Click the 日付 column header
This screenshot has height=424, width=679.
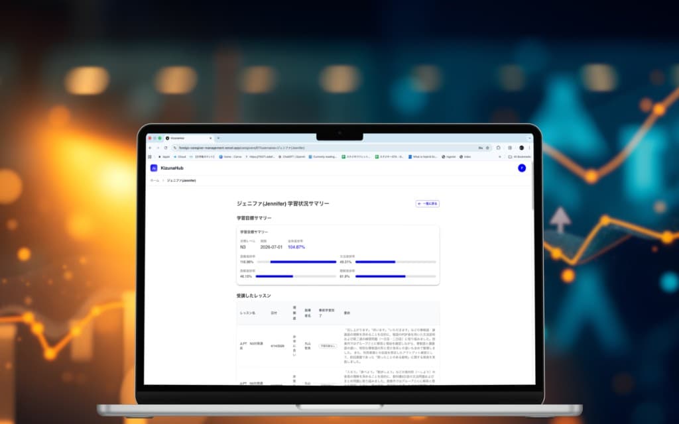(274, 313)
